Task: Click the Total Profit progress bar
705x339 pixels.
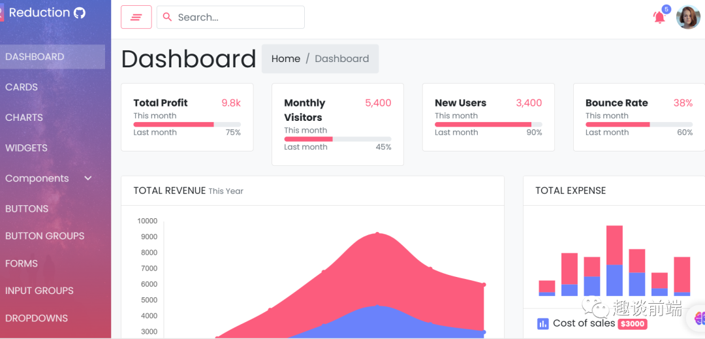Action: tap(187, 125)
